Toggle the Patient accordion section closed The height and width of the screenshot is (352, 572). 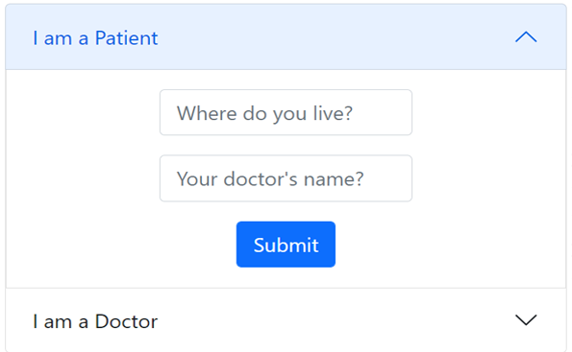click(x=286, y=36)
